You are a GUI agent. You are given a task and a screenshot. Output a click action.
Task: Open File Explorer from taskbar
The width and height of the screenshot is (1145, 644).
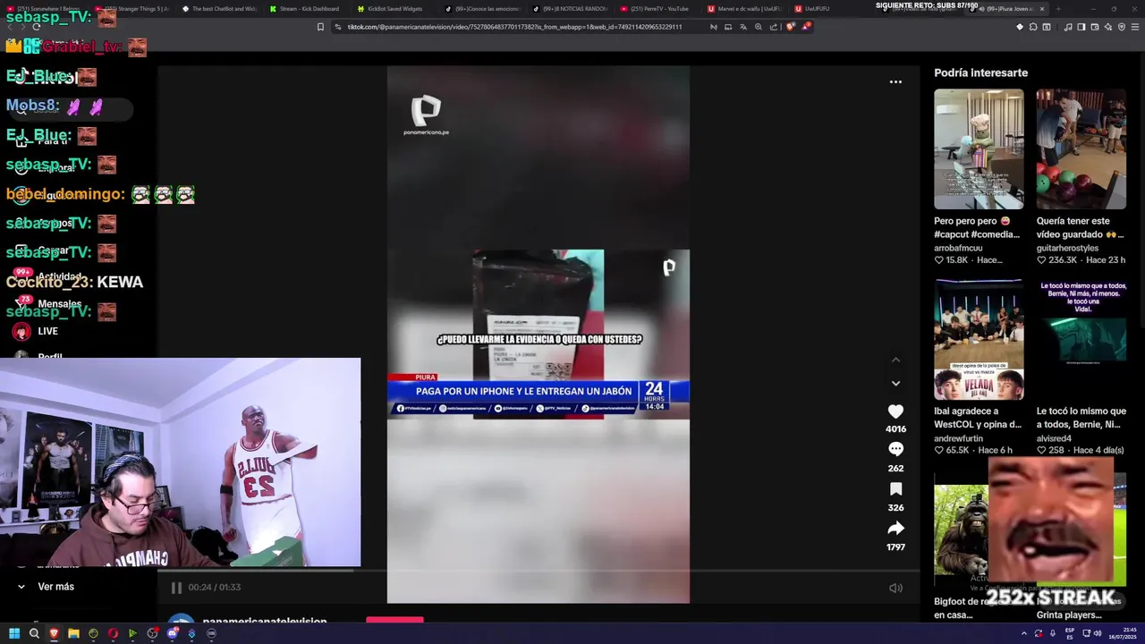[x=73, y=633]
